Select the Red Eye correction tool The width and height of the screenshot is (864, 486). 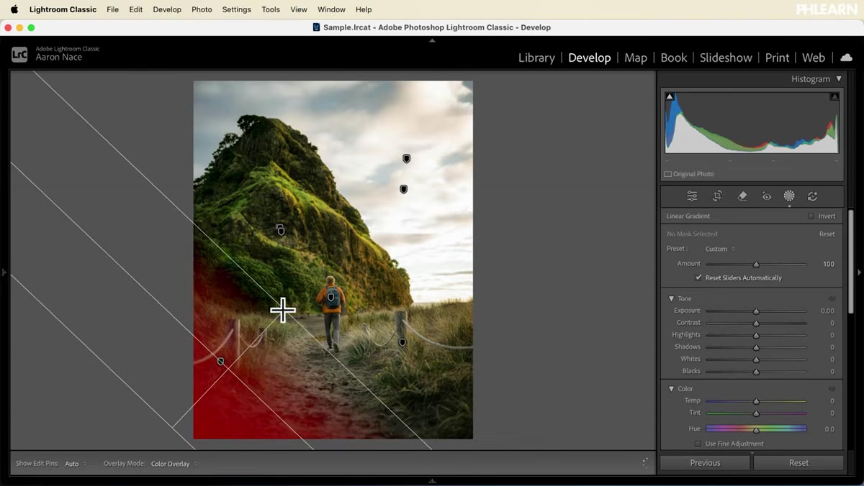click(766, 196)
